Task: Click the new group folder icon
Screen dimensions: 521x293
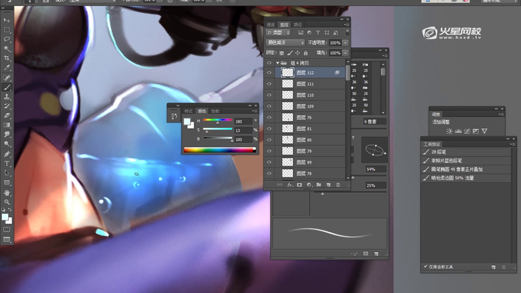Action: pyautogui.click(x=319, y=185)
